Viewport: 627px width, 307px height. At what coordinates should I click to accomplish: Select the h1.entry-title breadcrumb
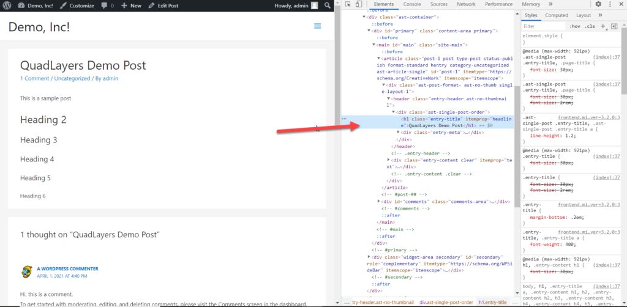[492, 303]
